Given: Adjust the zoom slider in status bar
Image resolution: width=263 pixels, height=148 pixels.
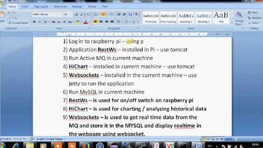Looking at the screenshot, I should pyautogui.click(x=250, y=139).
